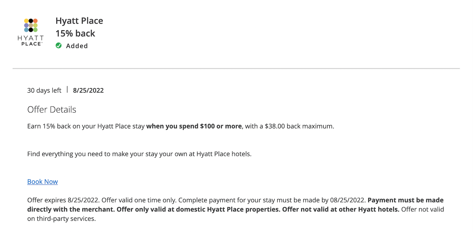Click 'when you spend $100 or more' text

(194, 126)
